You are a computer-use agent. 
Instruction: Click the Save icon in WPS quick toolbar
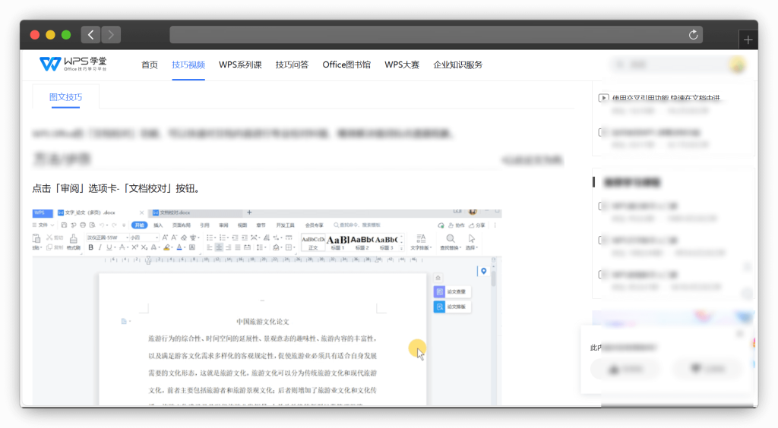[64, 225]
